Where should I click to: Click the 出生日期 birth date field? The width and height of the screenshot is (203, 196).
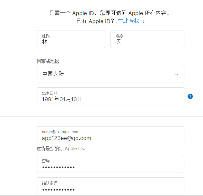[x=110, y=96]
